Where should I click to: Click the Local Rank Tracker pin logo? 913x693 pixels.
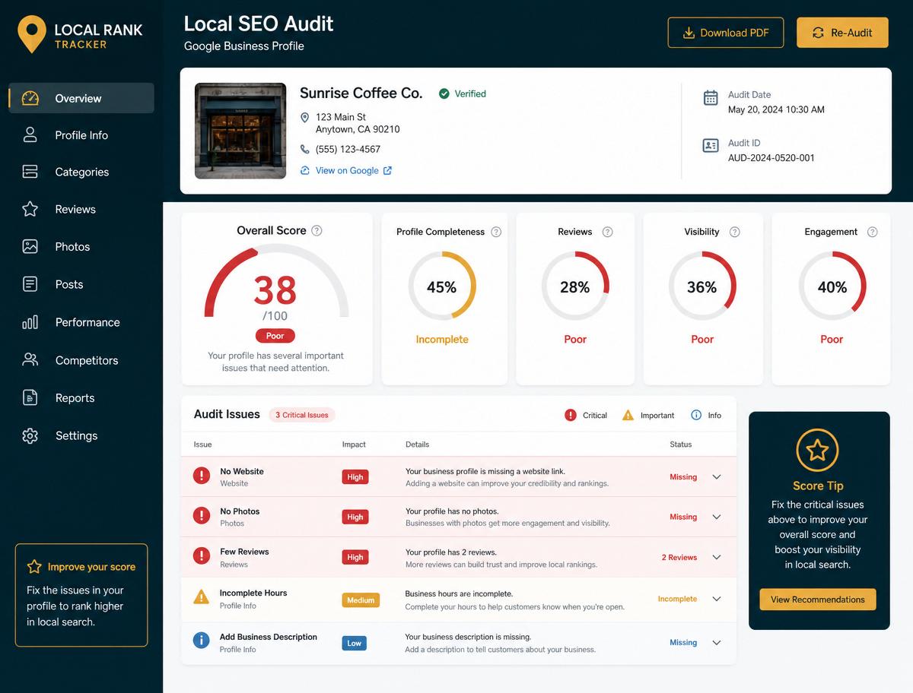tap(31, 34)
